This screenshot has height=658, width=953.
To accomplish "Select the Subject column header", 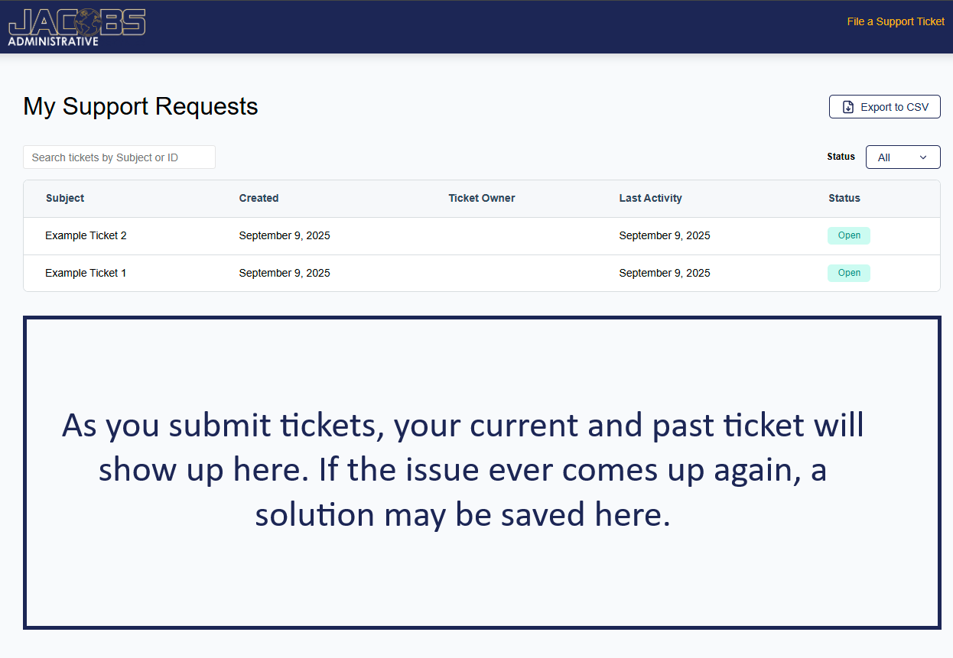I will 65,198.
